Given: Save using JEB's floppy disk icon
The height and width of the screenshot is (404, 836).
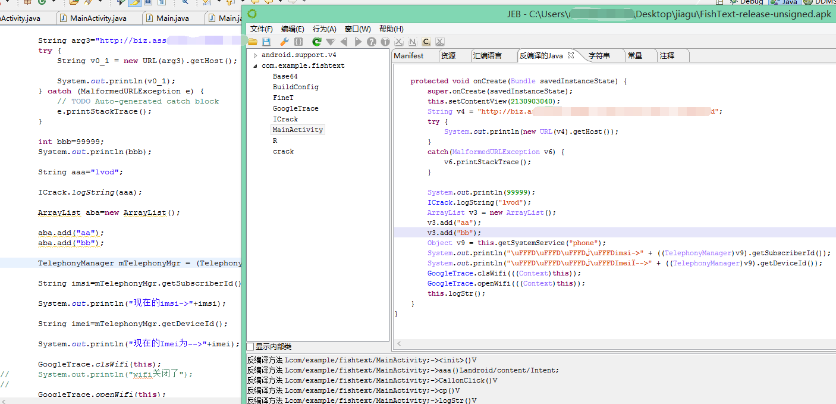Looking at the screenshot, I should tap(266, 42).
